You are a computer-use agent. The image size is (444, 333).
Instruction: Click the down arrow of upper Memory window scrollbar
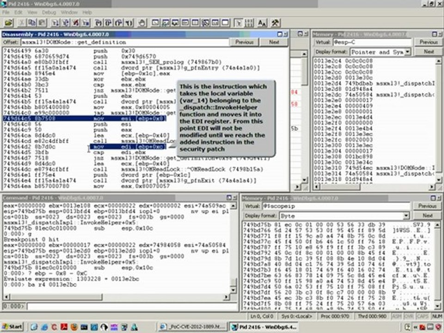coord(438,179)
